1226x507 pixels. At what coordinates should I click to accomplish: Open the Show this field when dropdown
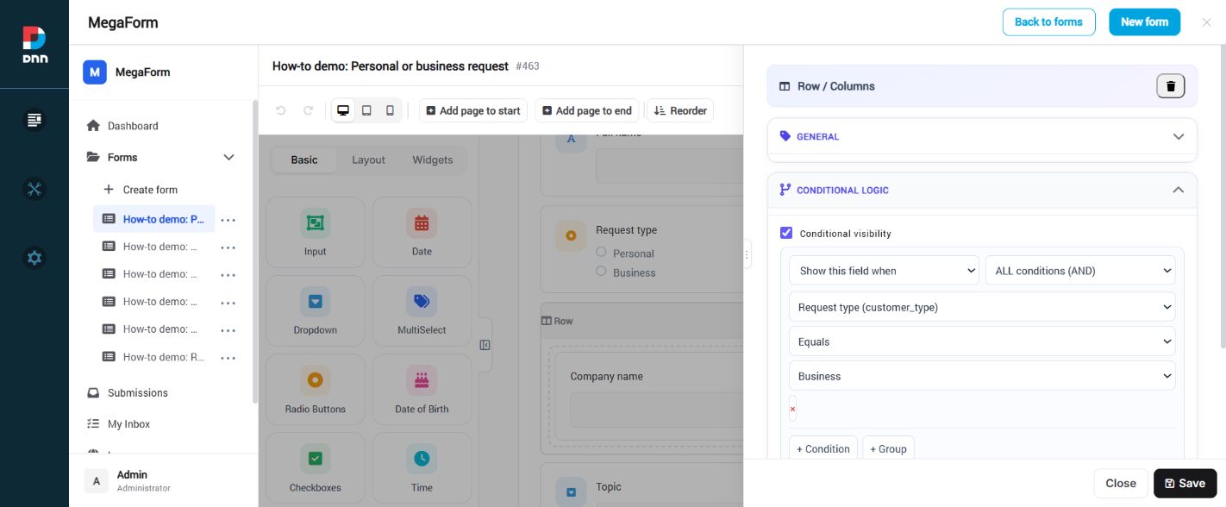coord(884,271)
